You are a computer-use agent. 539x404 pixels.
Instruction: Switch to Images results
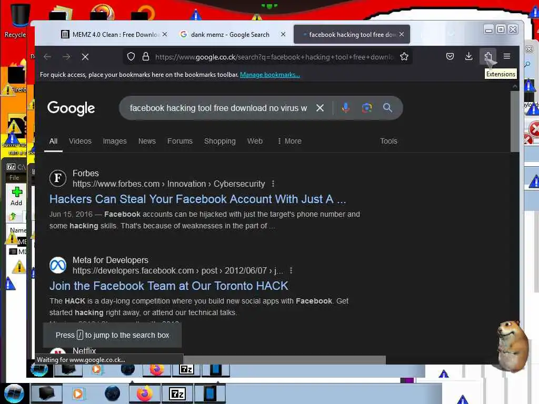115,141
